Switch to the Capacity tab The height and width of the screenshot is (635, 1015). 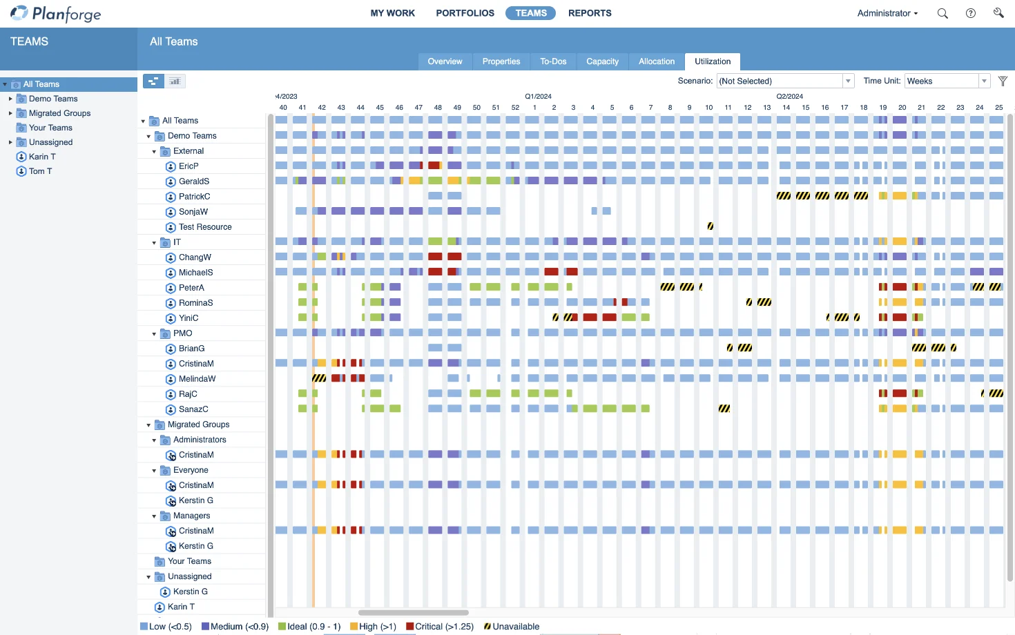tap(602, 61)
